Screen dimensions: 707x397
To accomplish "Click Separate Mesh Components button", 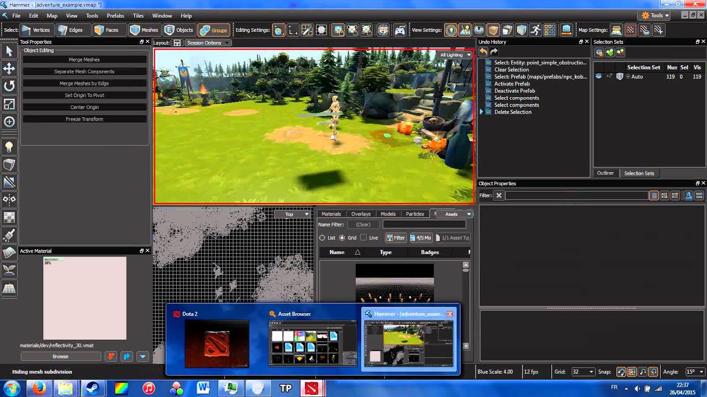I will (85, 72).
